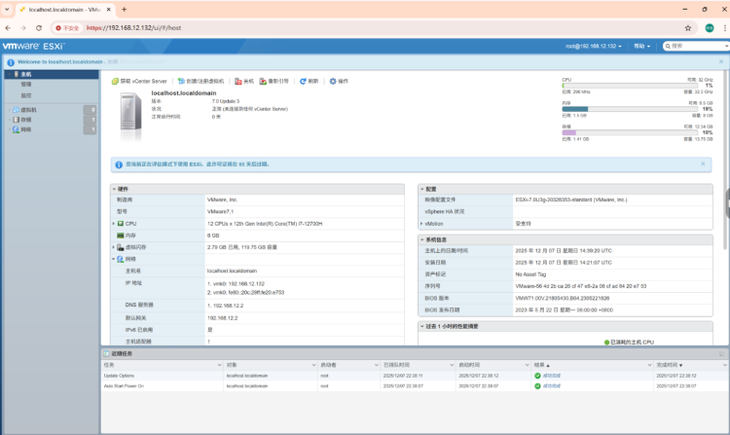
Task: Click the info icon in evaluation notice
Action: [118, 164]
